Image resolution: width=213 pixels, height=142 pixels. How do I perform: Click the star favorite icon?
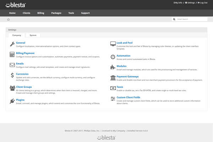click(x=8, y=20)
